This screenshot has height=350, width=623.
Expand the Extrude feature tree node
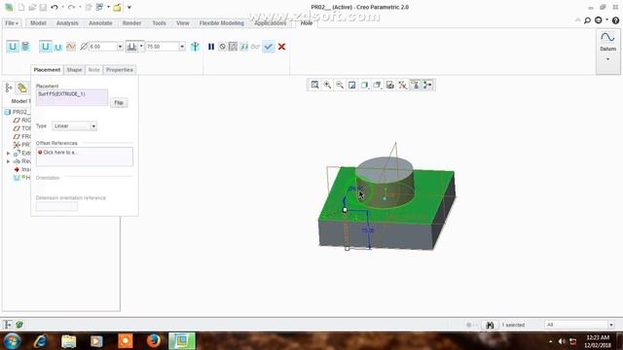click(8, 154)
